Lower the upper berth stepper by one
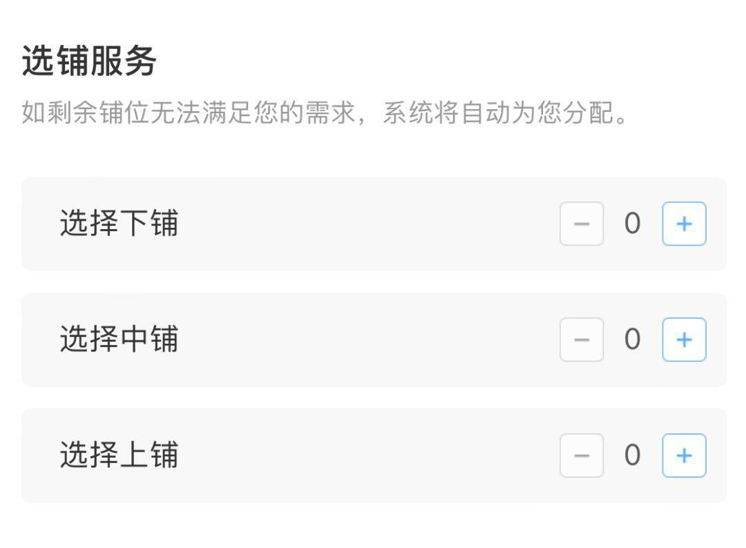Viewport: 746px width, 548px height. 582,456
